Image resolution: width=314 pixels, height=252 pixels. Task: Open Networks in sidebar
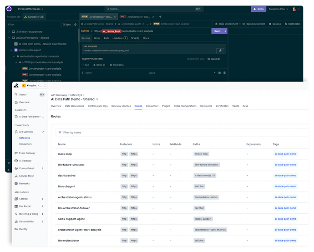tap(22, 184)
